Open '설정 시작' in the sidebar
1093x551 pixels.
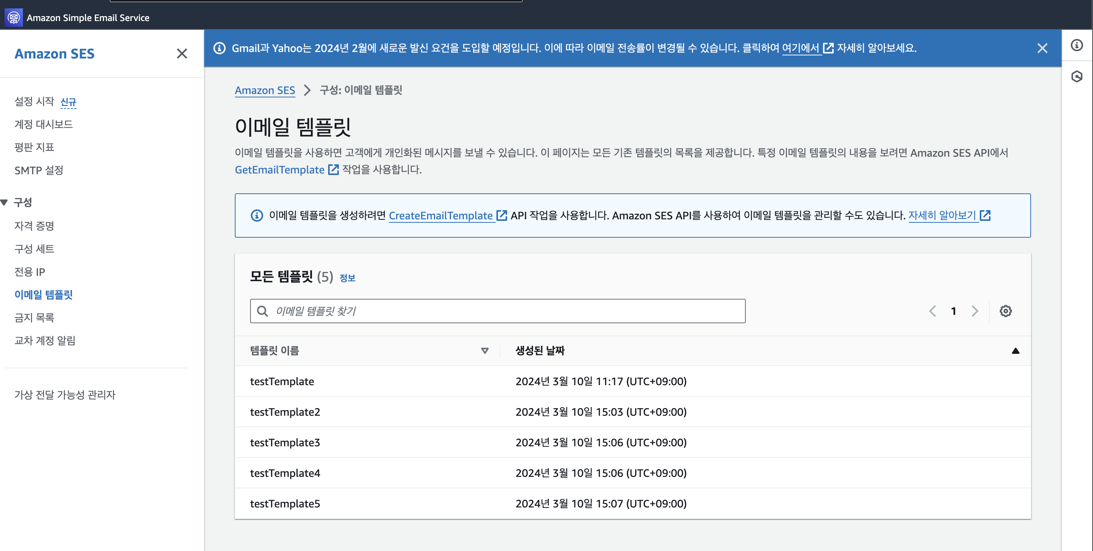point(34,101)
